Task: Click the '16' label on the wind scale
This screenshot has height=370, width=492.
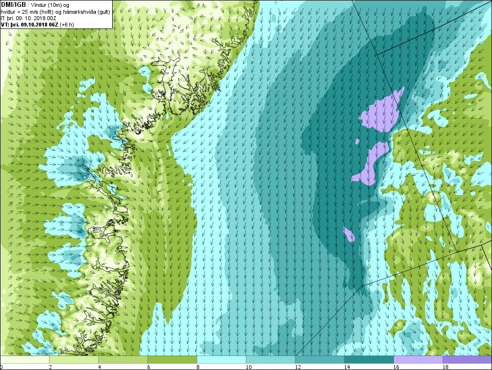Action: (396, 367)
